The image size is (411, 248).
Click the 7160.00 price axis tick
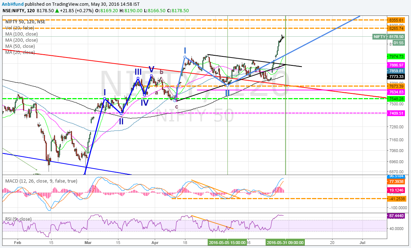[396, 139]
